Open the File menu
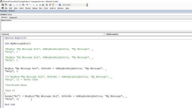The height and width of the screenshot is (108, 192). (6, 8)
